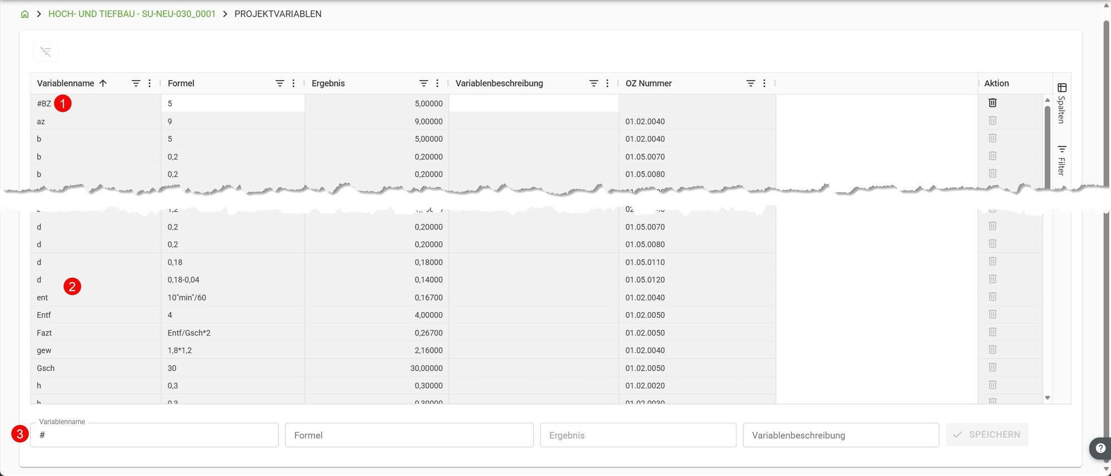
Task: Open the help question mark button
Action: [1100, 448]
